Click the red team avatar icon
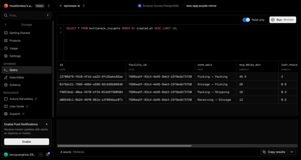Viewport: 301px width, 160px height. (6, 6)
